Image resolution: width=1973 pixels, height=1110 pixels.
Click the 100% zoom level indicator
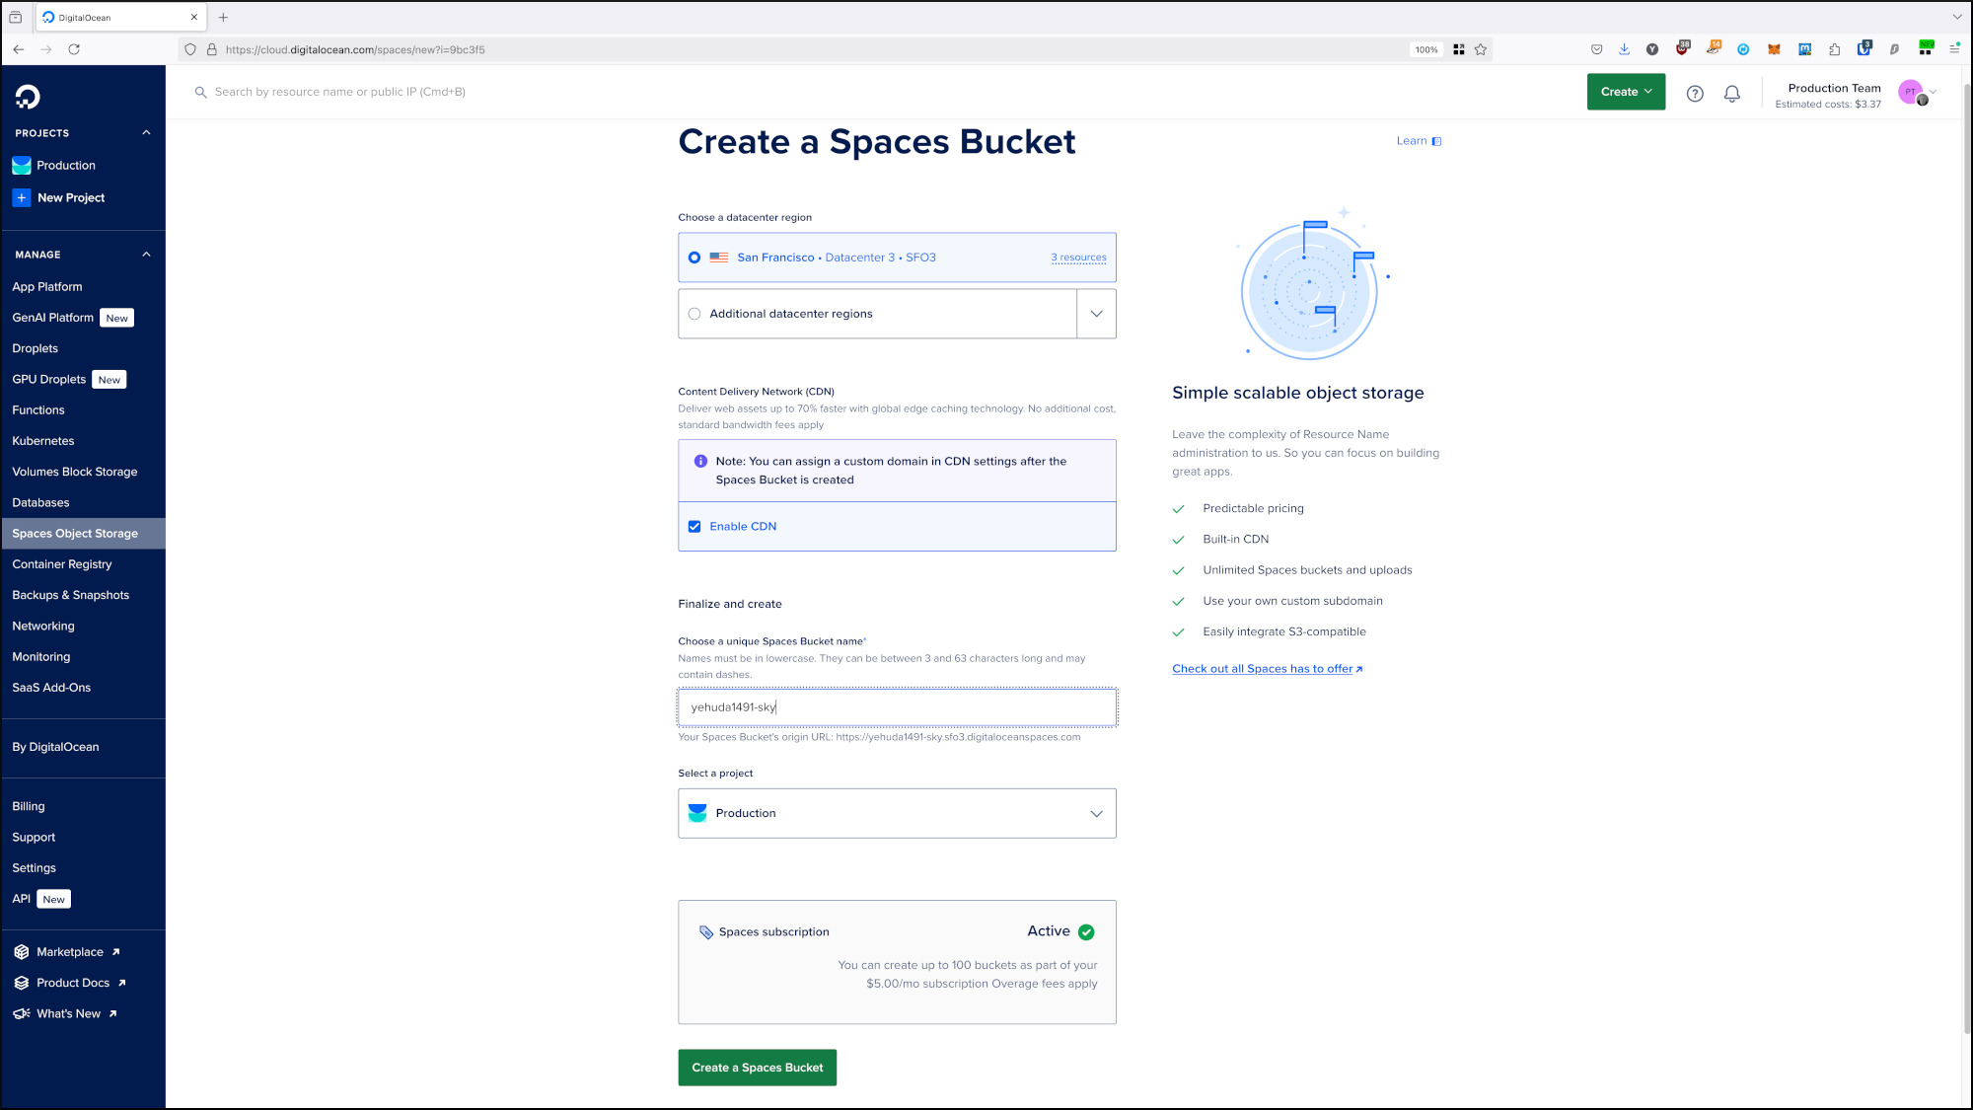pyautogui.click(x=1426, y=49)
